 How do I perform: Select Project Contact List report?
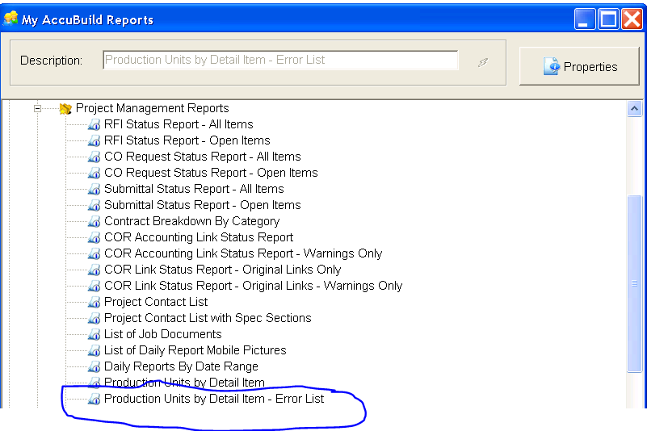(156, 302)
